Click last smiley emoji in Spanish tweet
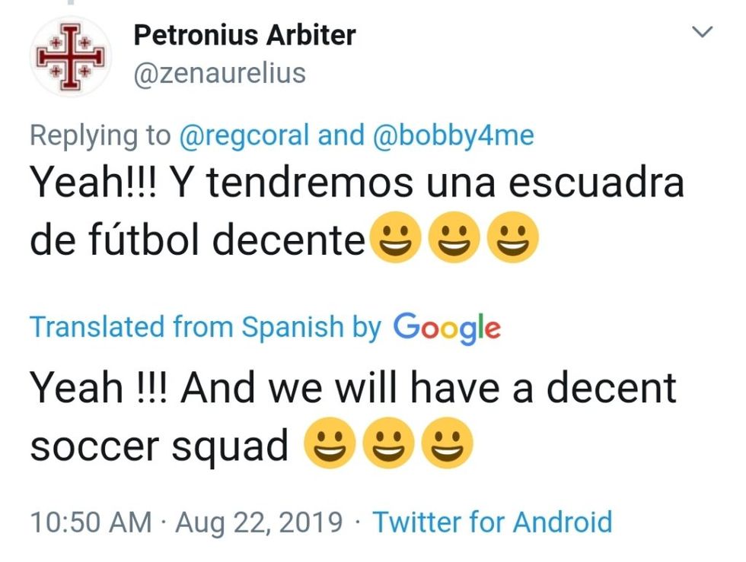This screenshot has width=746, height=562. coord(512,239)
